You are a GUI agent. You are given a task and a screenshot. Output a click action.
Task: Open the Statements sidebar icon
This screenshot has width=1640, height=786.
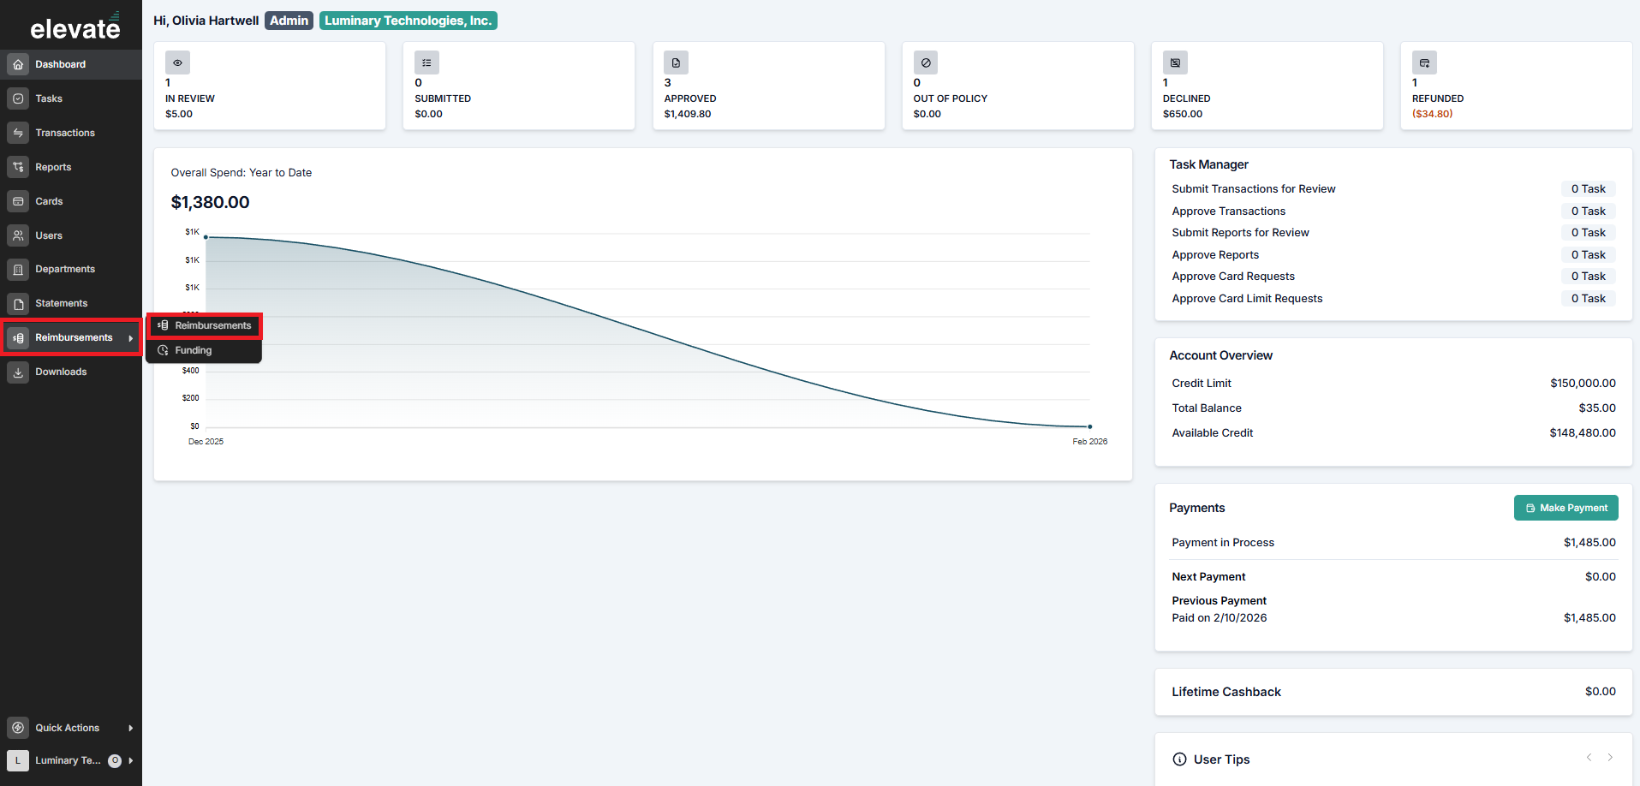[x=18, y=303]
